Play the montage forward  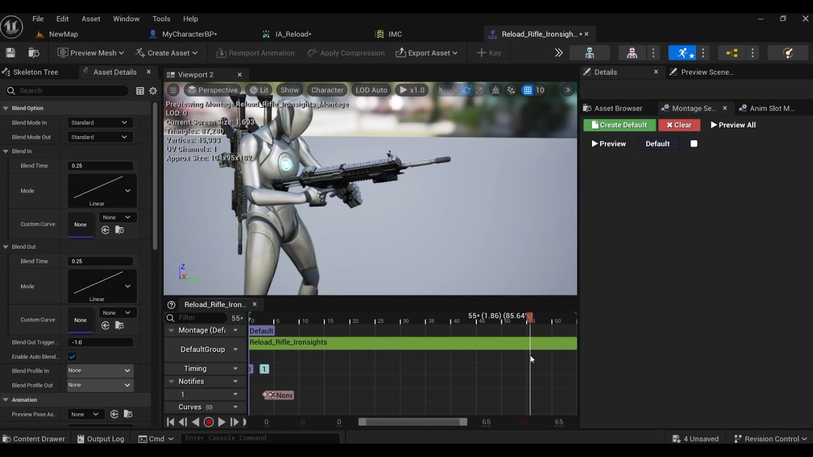pyautogui.click(x=222, y=422)
